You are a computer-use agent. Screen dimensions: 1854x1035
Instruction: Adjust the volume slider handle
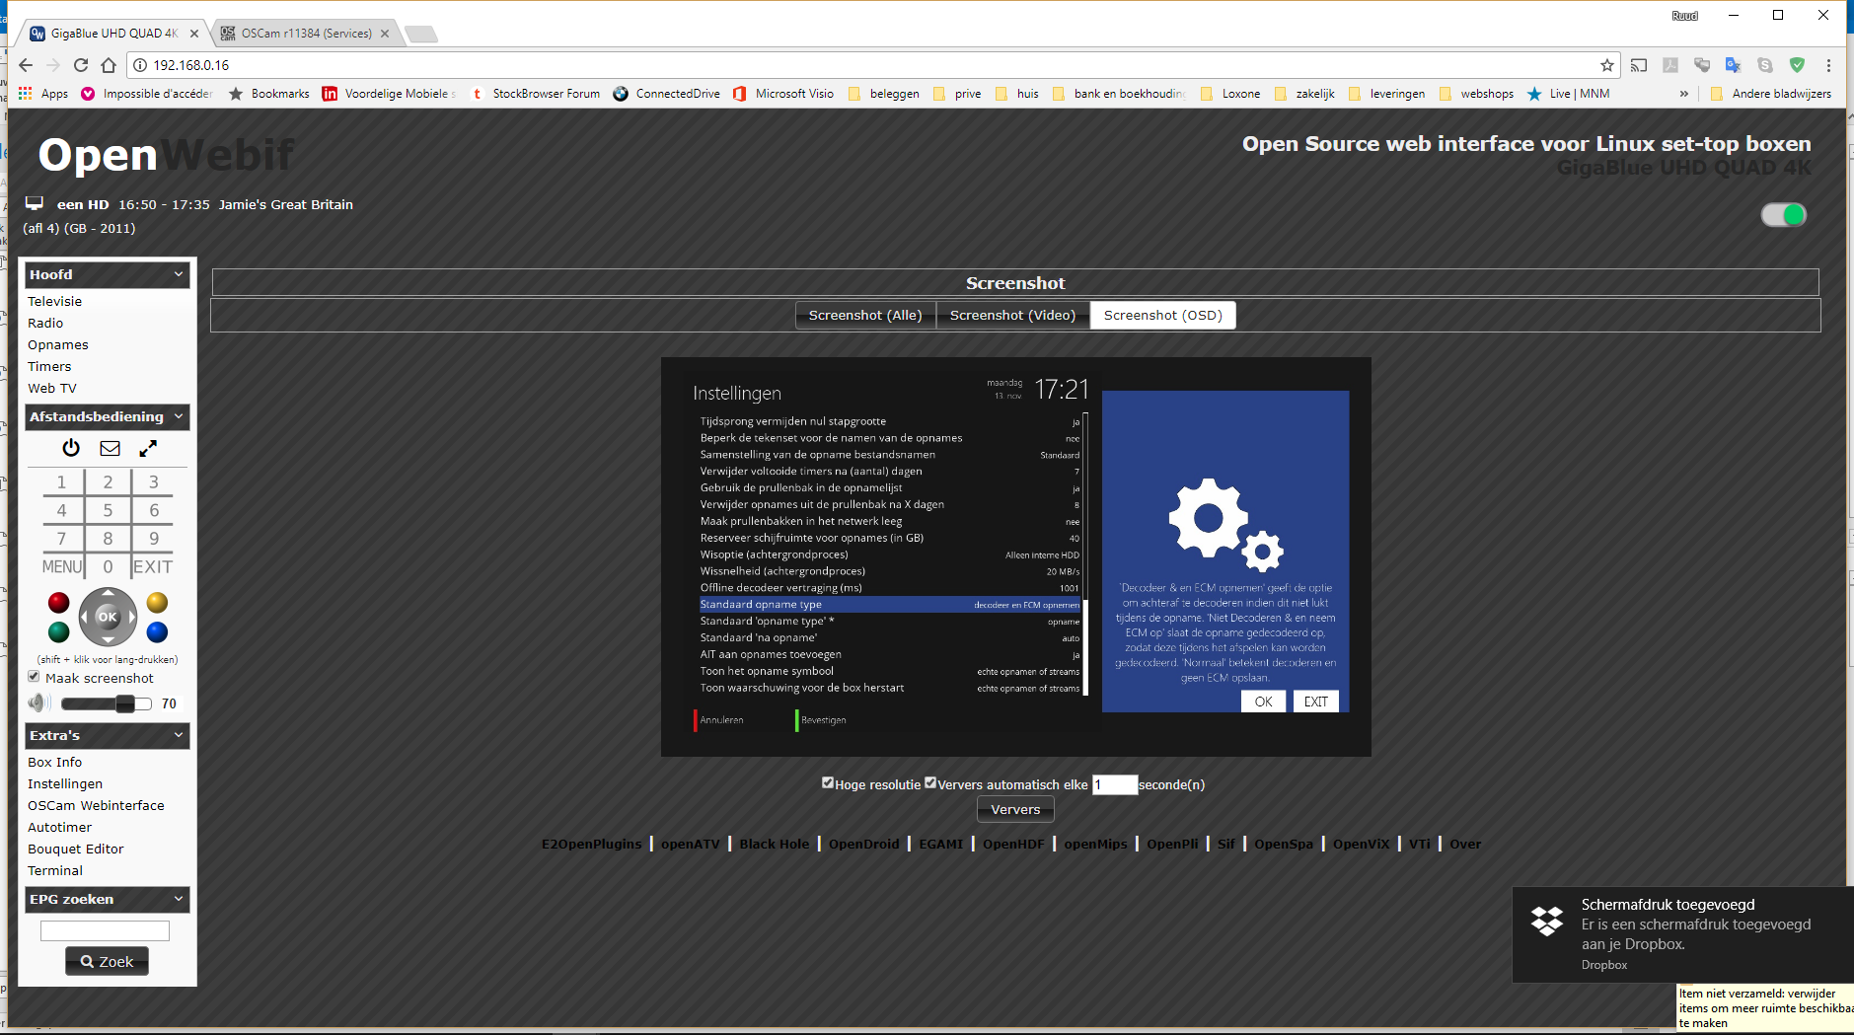pyautogui.click(x=125, y=703)
